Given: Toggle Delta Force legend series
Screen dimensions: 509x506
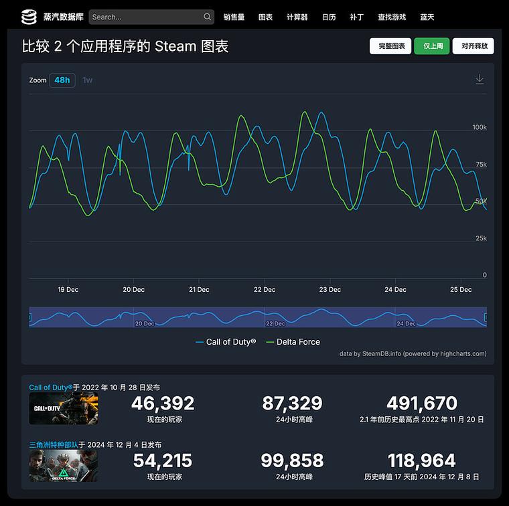Looking at the screenshot, I should pos(293,342).
